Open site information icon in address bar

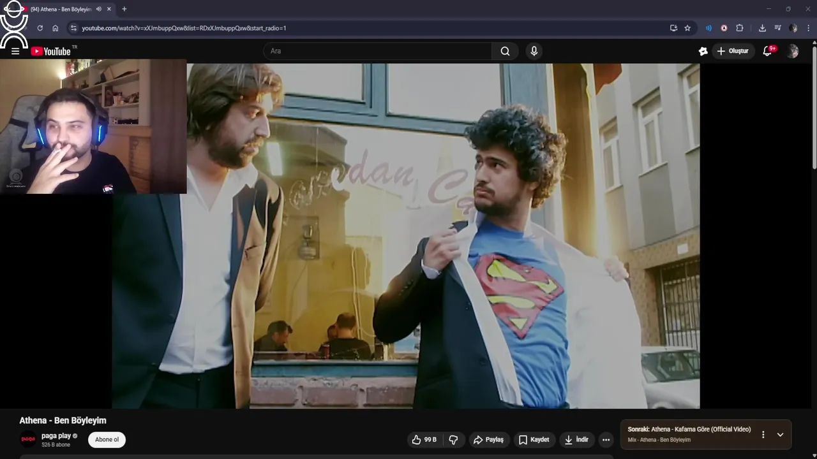coord(73,28)
